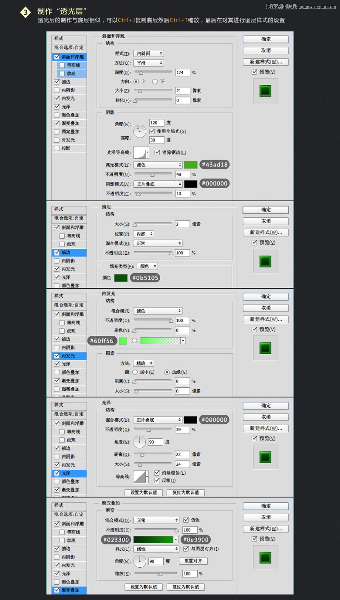Toggle 消除锯齿 checkbox in 斜面和浮雕 dialog

[x=157, y=152]
